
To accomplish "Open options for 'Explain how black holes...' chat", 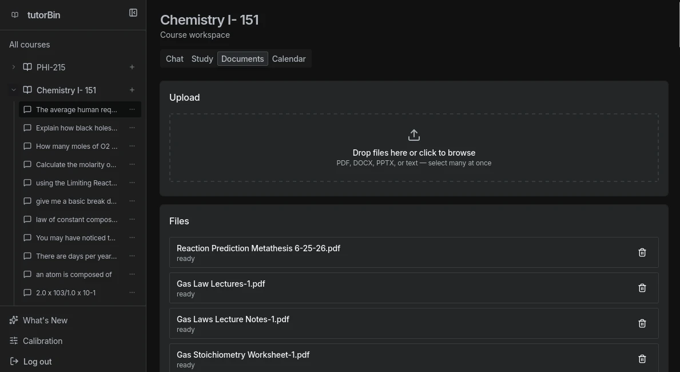I will coord(132,128).
